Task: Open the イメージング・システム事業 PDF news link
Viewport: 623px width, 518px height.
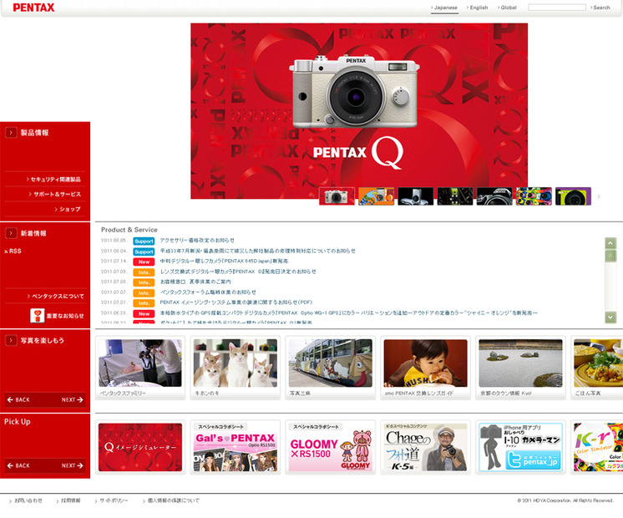Action: point(236,302)
